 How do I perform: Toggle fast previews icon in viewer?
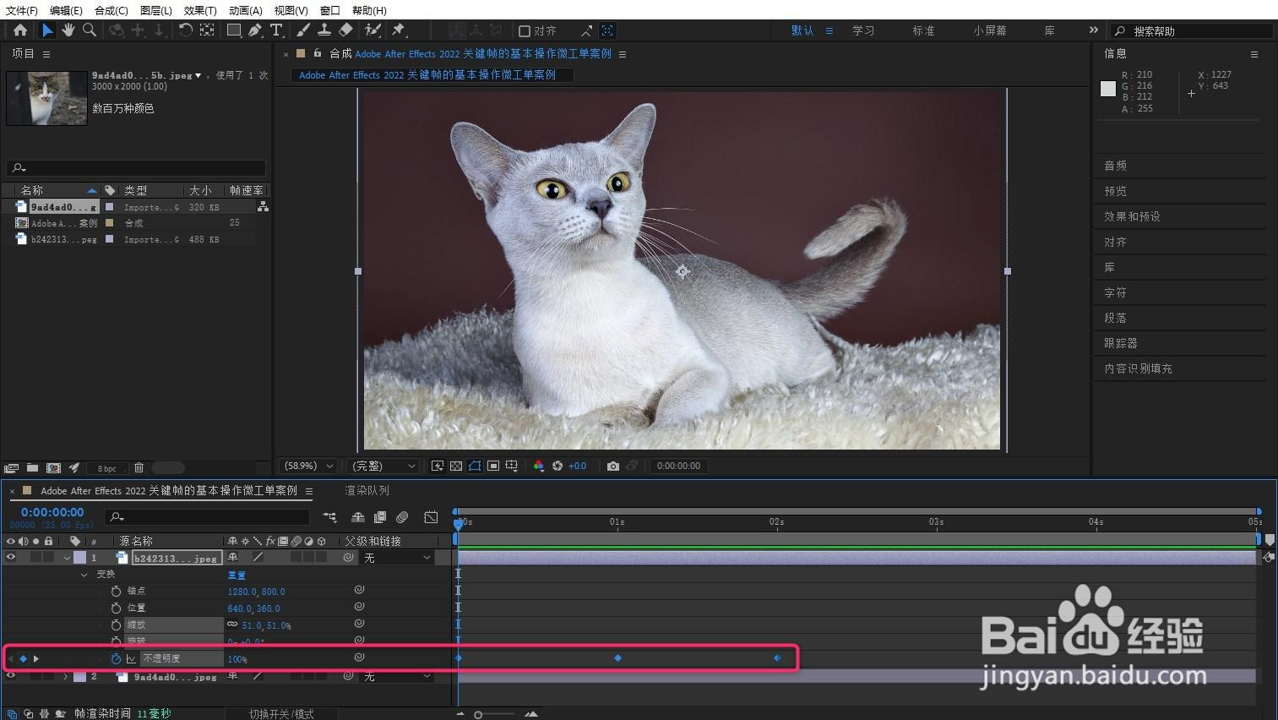click(438, 466)
